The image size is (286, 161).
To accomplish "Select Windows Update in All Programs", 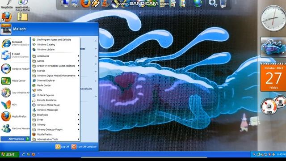I will (55, 50).
